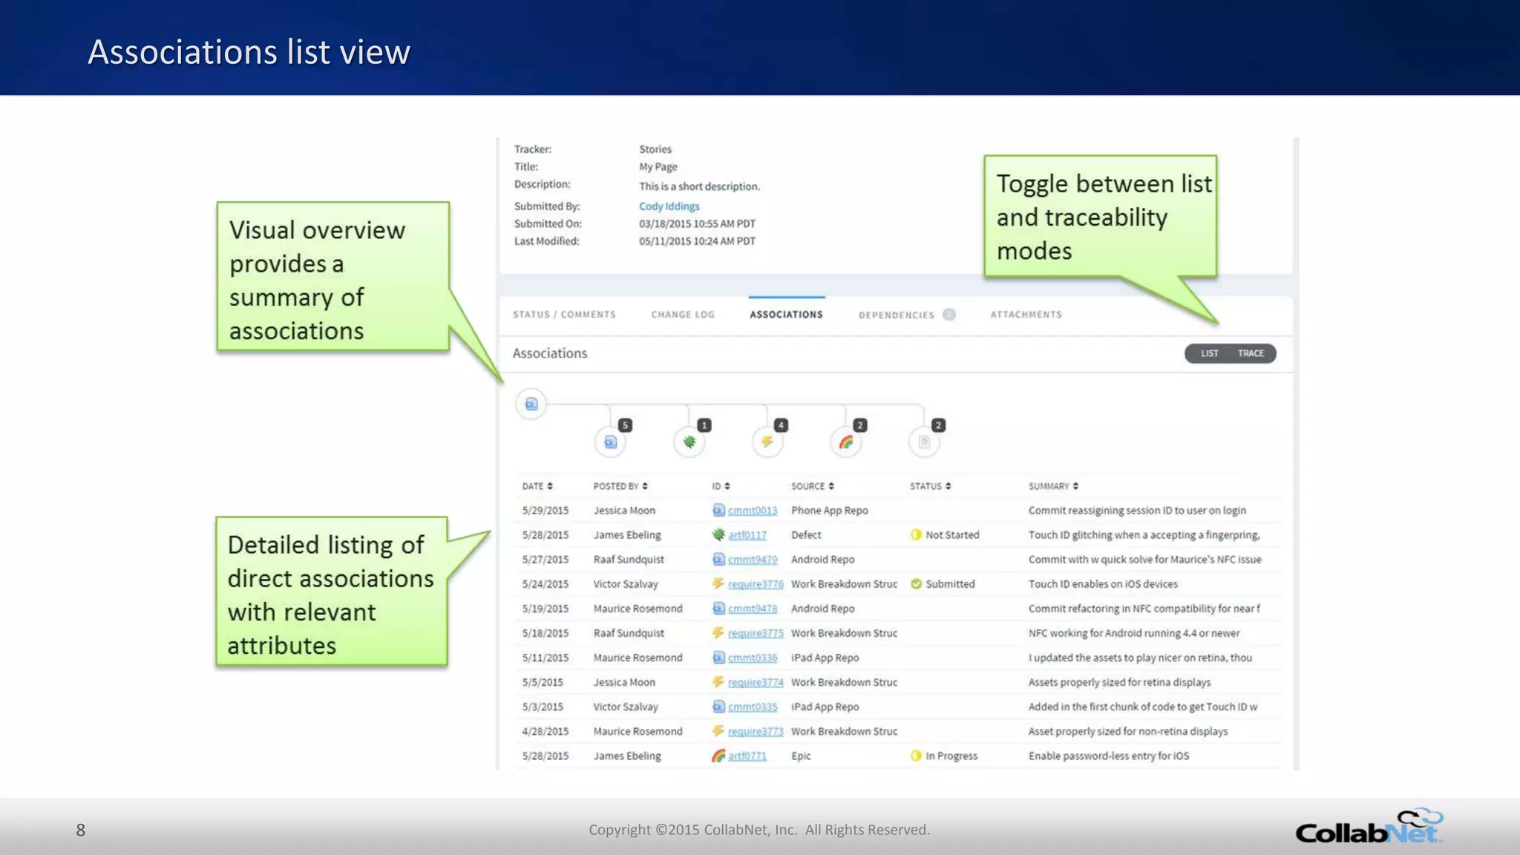Select the green defect bug node icon
Viewport: 1520px width, 855px height.
(x=689, y=442)
